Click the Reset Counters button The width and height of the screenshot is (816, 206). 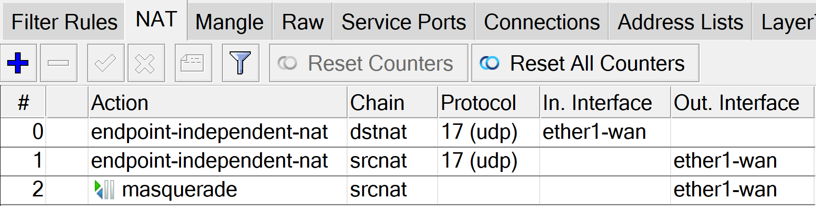click(x=368, y=63)
